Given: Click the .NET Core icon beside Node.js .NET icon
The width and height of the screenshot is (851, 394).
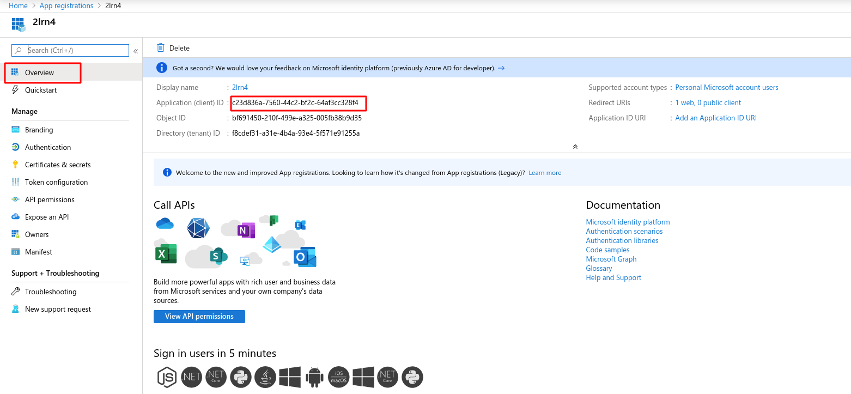Looking at the screenshot, I should coord(216,377).
